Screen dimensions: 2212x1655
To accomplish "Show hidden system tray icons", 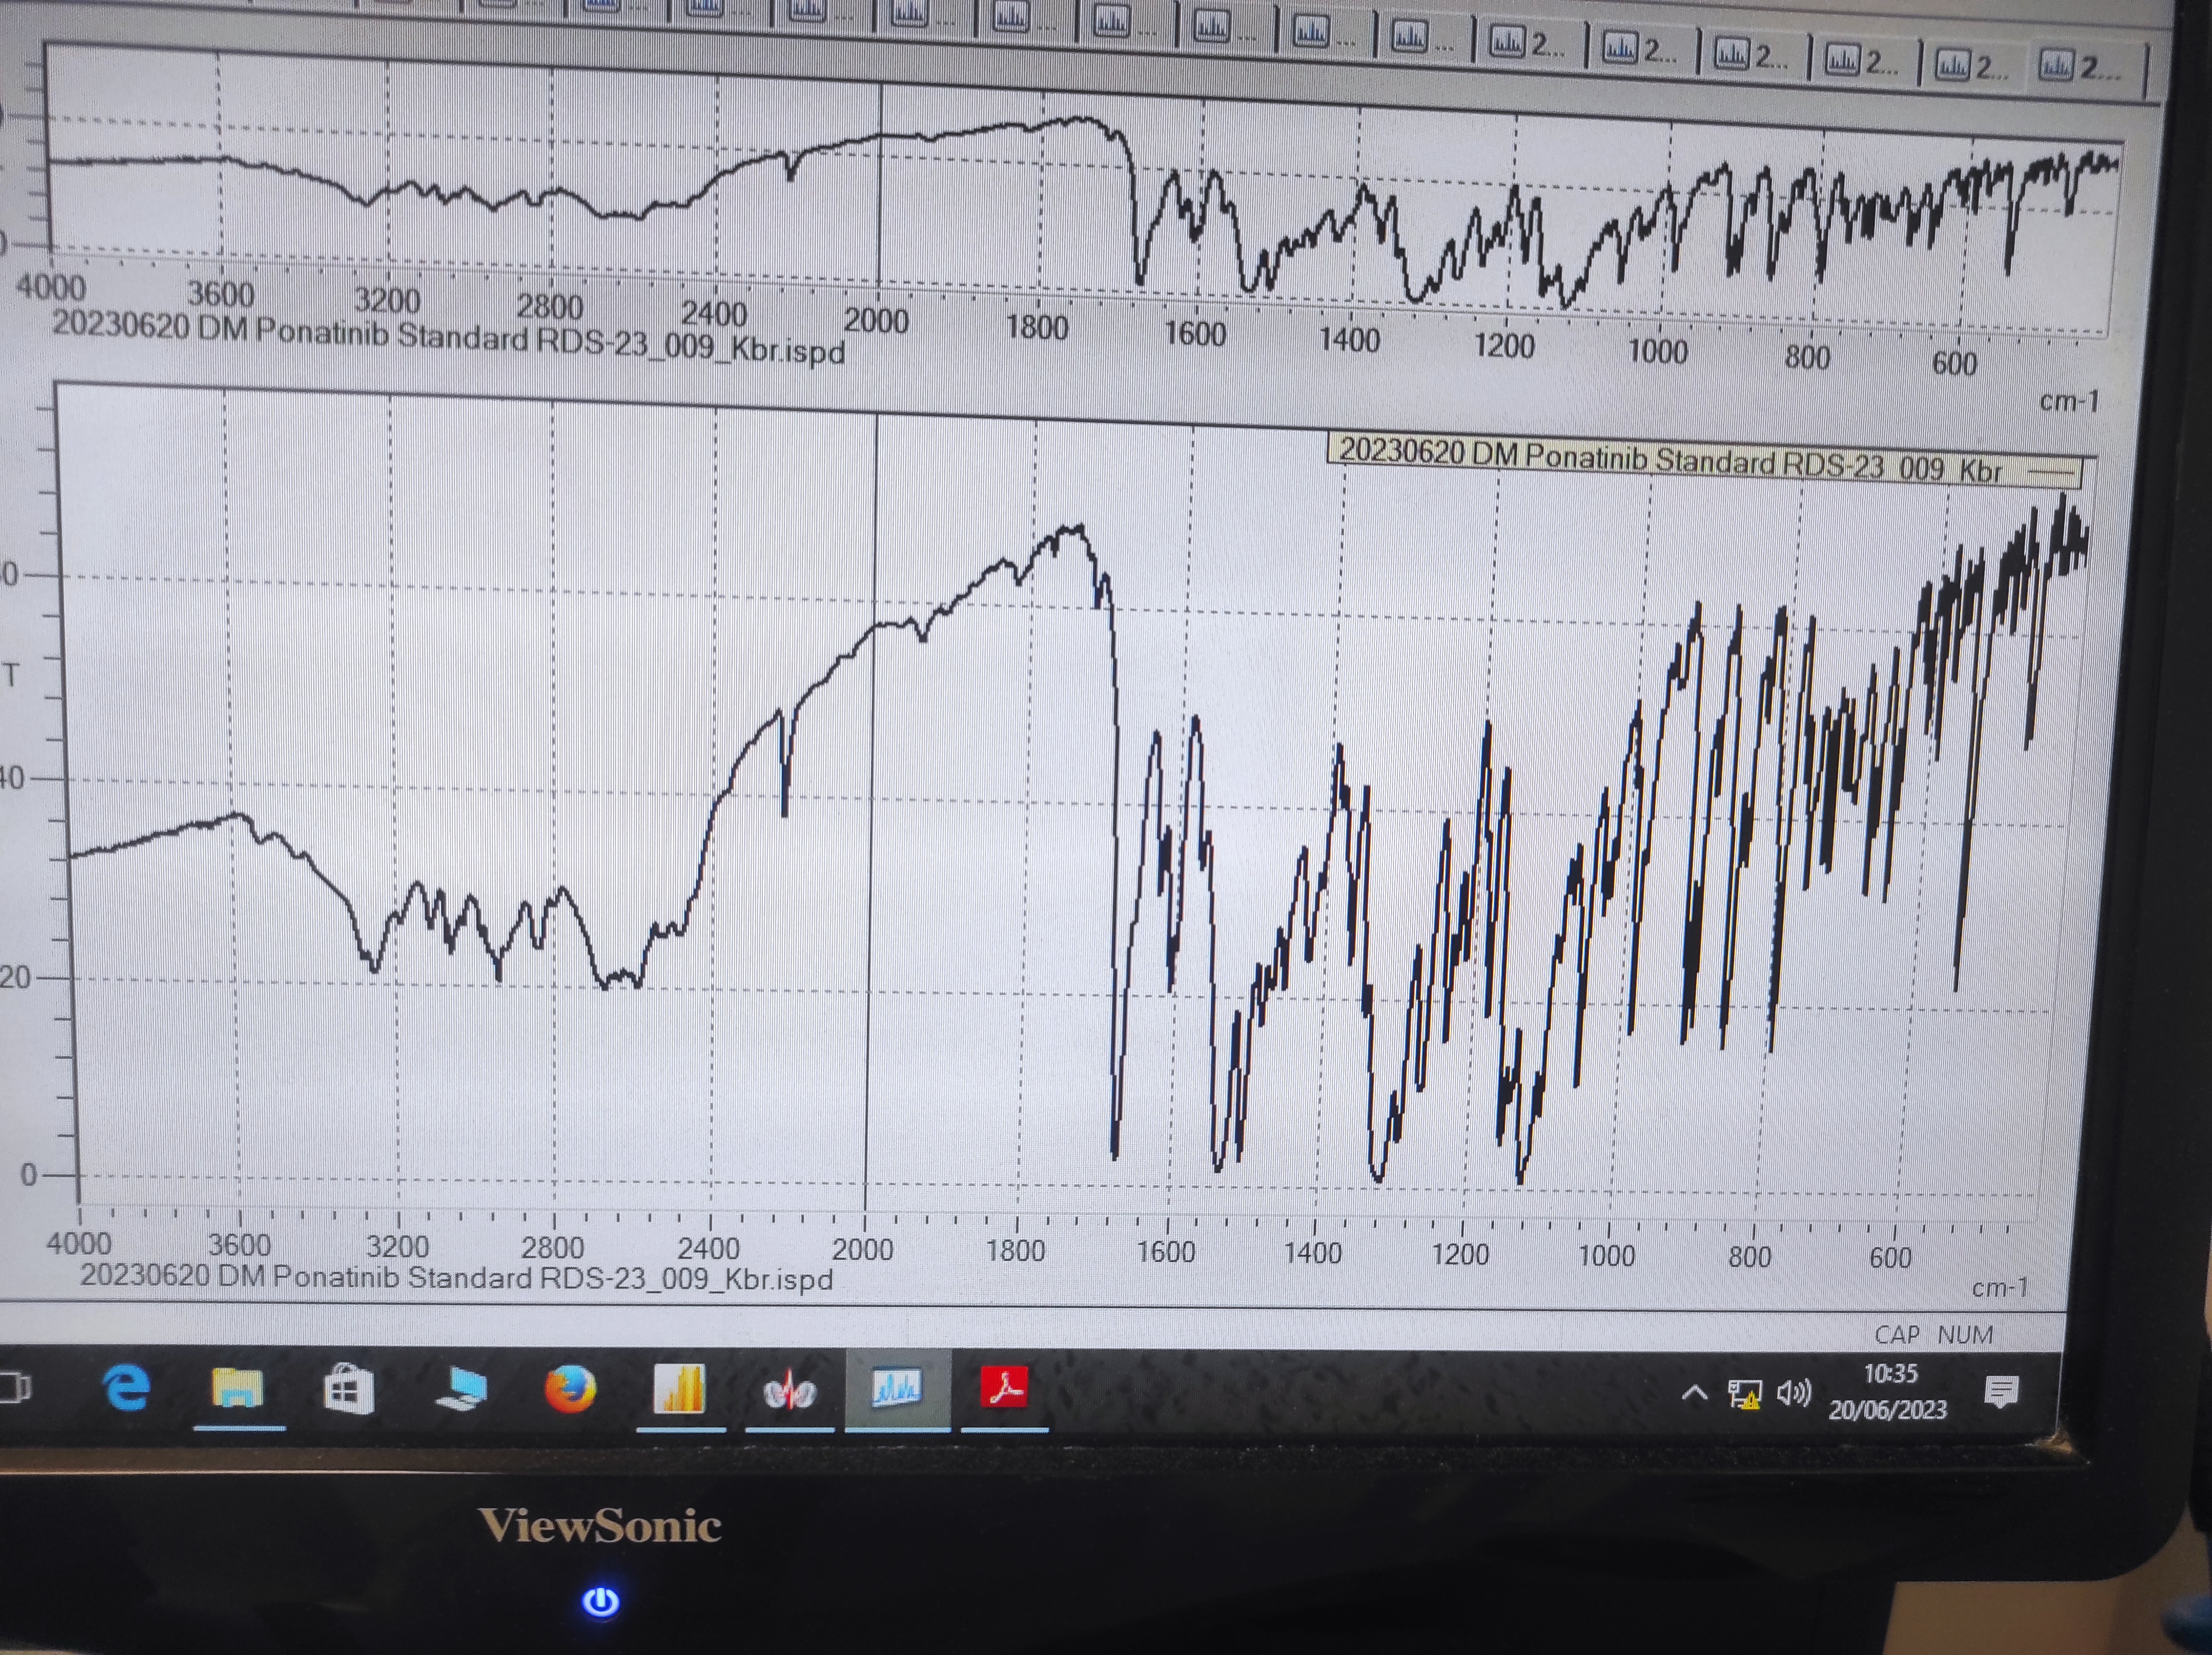I will pyautogui.click(x=1693, y=1393).
